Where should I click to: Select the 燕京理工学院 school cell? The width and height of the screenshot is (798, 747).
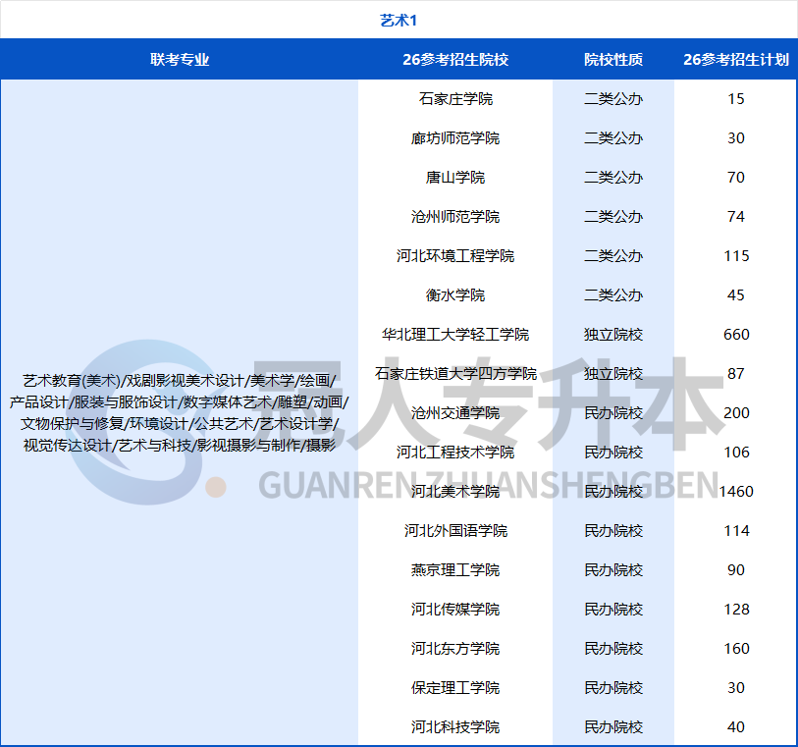[x=455, y=570]
